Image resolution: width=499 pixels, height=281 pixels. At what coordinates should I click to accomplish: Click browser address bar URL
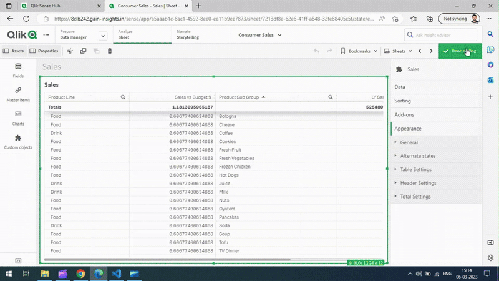(x=214, y=19)
